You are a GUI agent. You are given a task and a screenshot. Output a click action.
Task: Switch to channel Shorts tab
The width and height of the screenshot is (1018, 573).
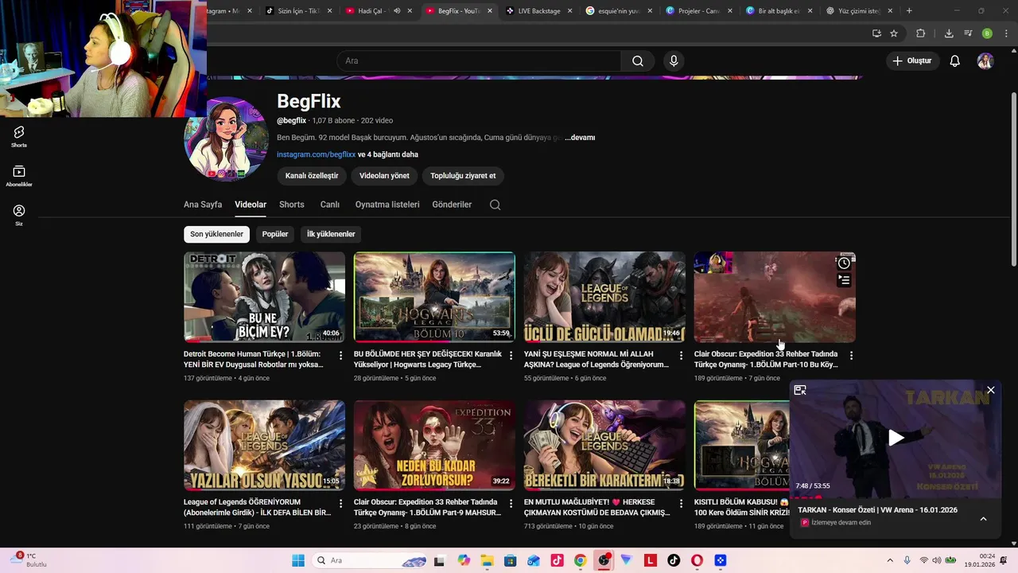click(292, 205)
